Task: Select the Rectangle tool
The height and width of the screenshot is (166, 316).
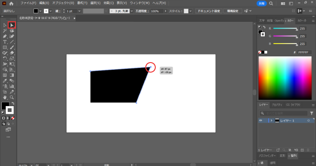Action: 5,48
